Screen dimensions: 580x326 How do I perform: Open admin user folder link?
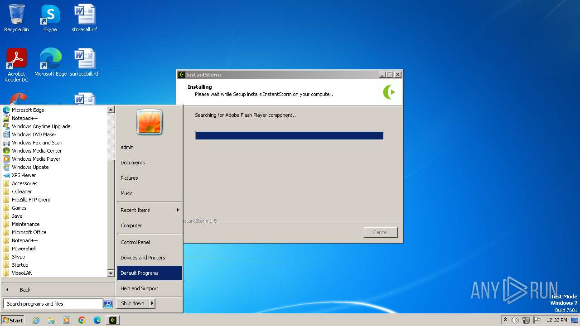pyautogui.click(x=150, y=147)
